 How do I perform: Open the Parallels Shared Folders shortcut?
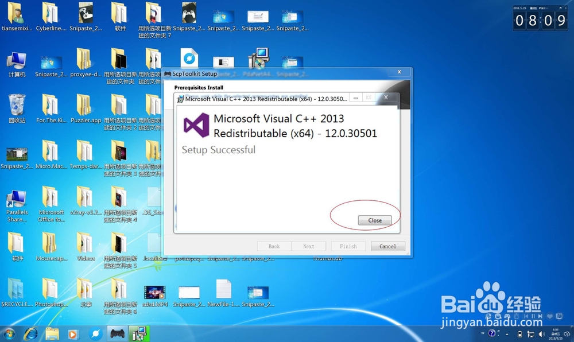point(17,205)
